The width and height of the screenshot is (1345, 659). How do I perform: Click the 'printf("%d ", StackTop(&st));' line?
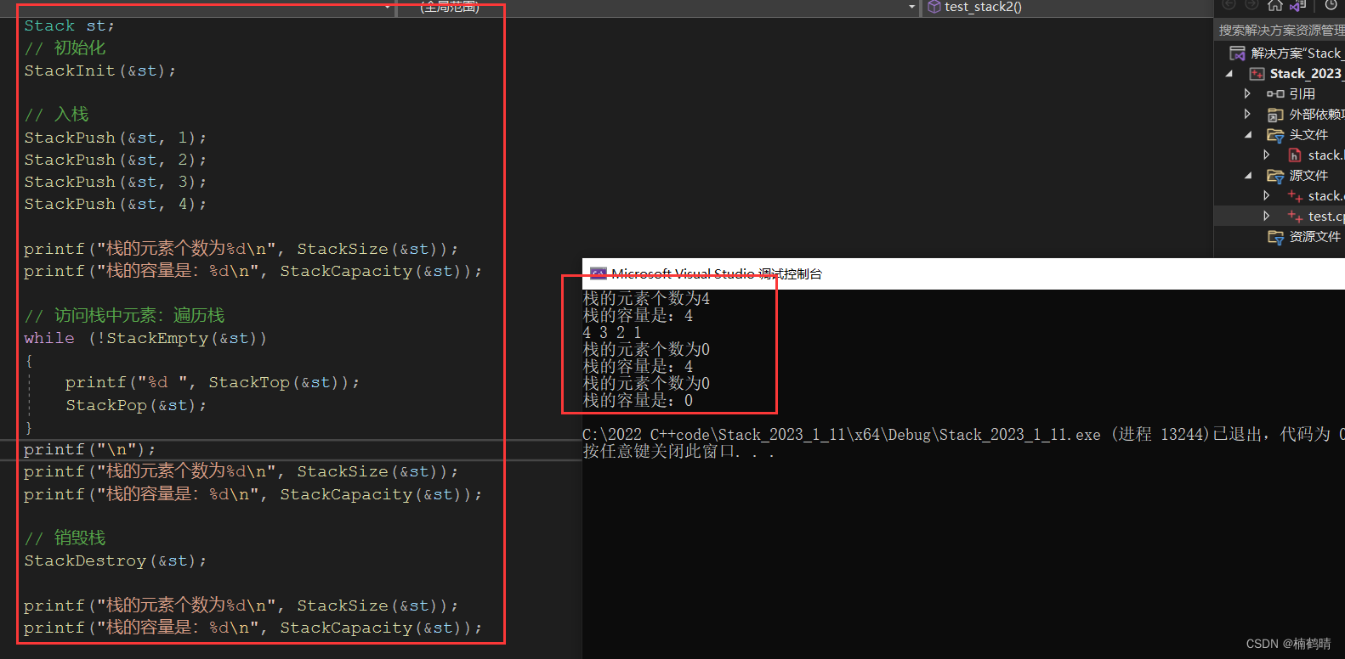pos(213,383)
